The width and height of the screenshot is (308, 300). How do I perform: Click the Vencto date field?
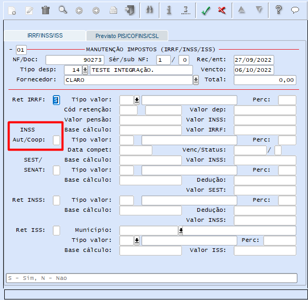(x=254, y=70)
